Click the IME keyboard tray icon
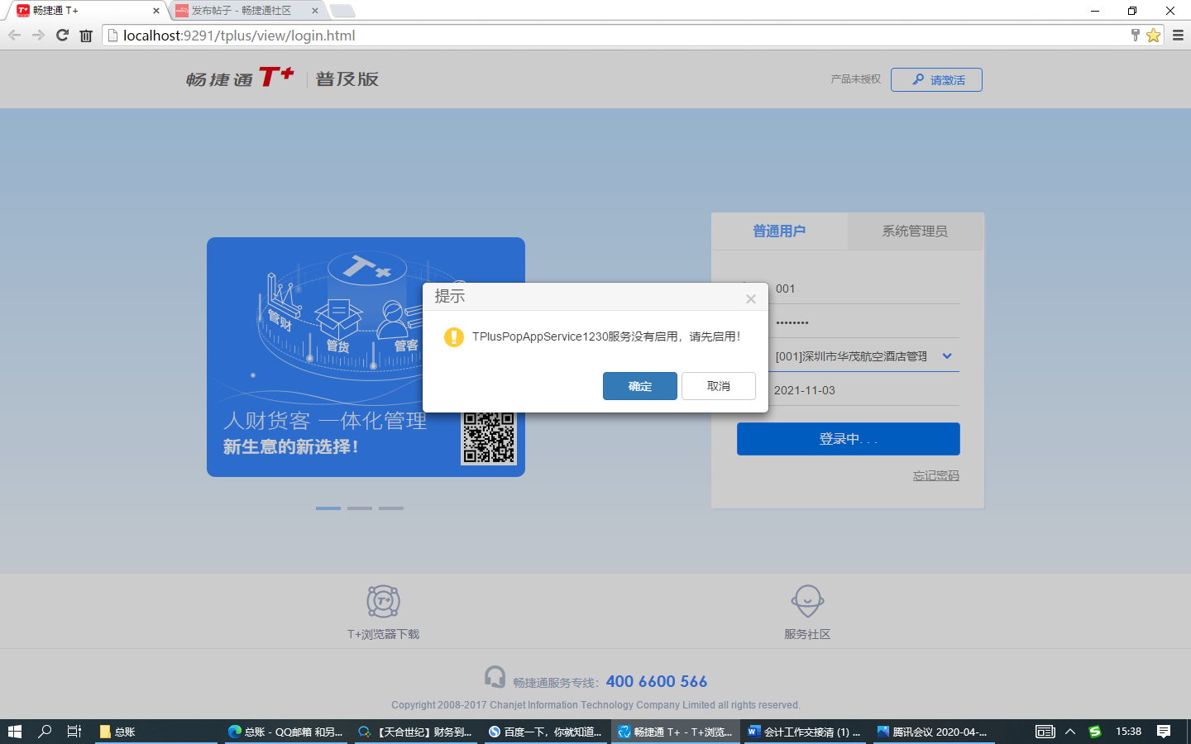Screen dimensions: 1191x744 tap(1045, 732)
